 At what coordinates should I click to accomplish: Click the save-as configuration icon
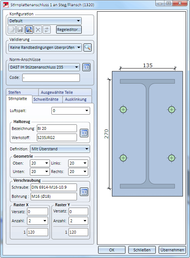(x=29, y=30)
